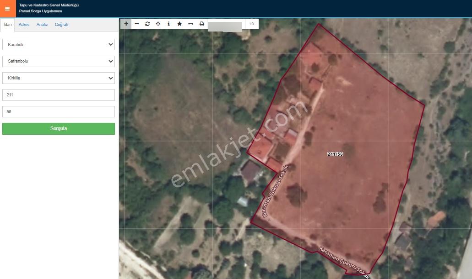Select the measure distance tool
472x279 pixels.
(190, 24)
